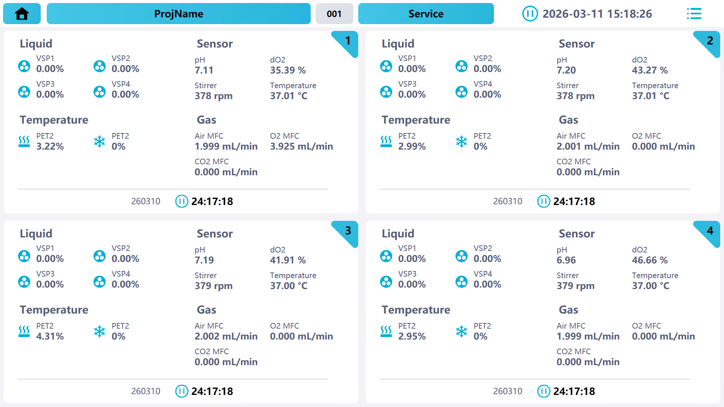Click the PET2 heating icon in reactor 1
Image resolution: width=724 pixels, height=407 pixels.
24,142
